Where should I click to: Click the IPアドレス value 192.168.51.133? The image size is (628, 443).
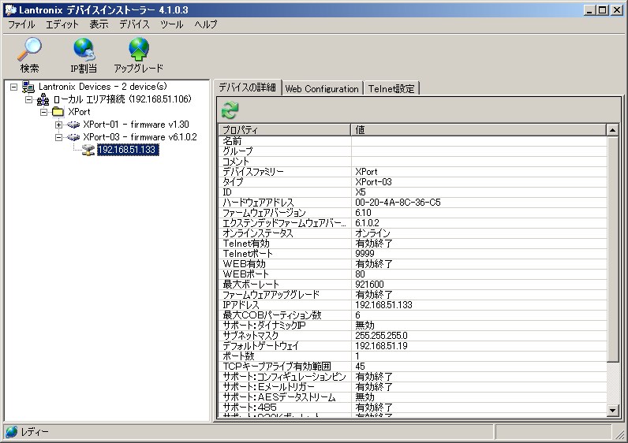(383, 305)
